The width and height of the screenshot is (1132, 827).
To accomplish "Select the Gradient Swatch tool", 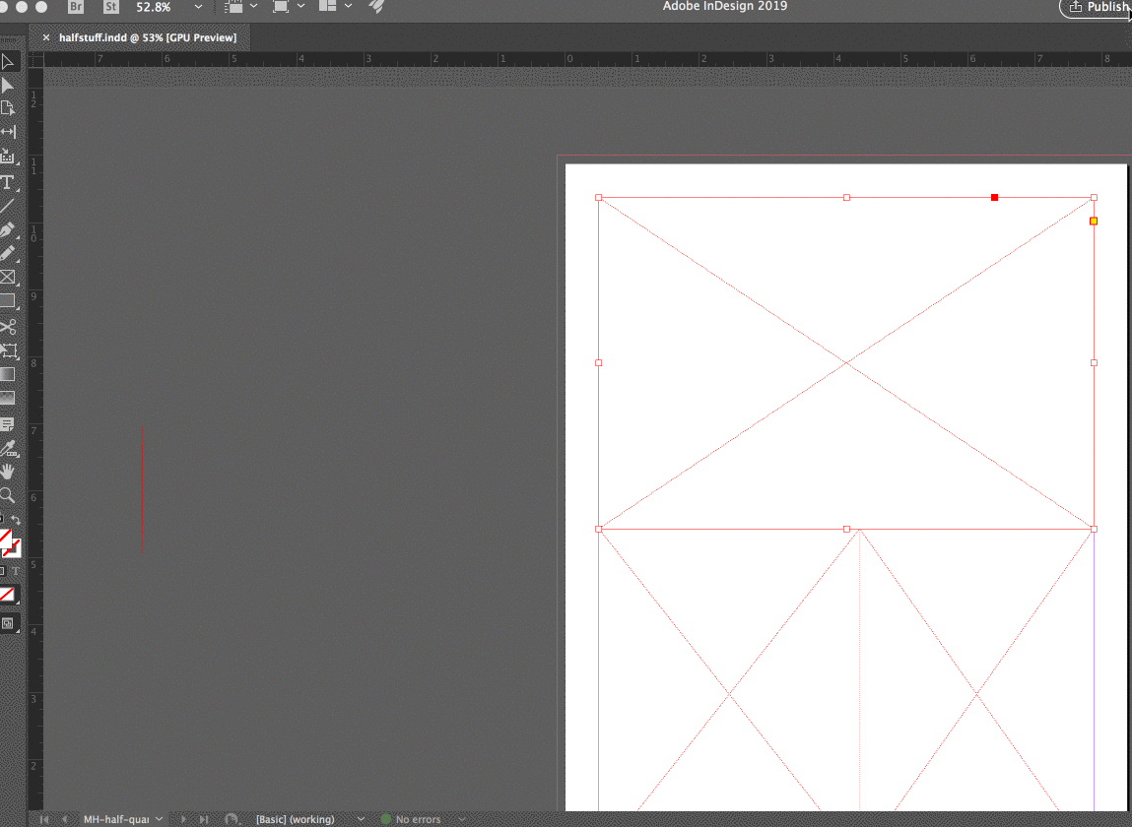I will (x=11, y=372).
